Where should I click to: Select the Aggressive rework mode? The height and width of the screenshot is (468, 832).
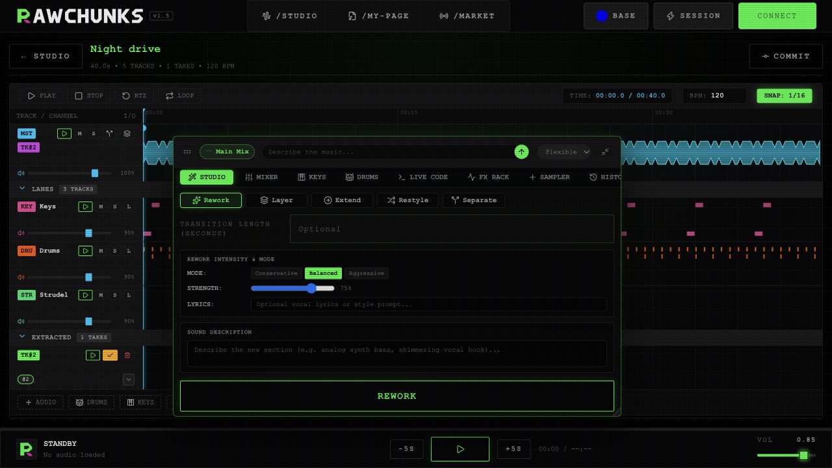[x=366, y=273]
